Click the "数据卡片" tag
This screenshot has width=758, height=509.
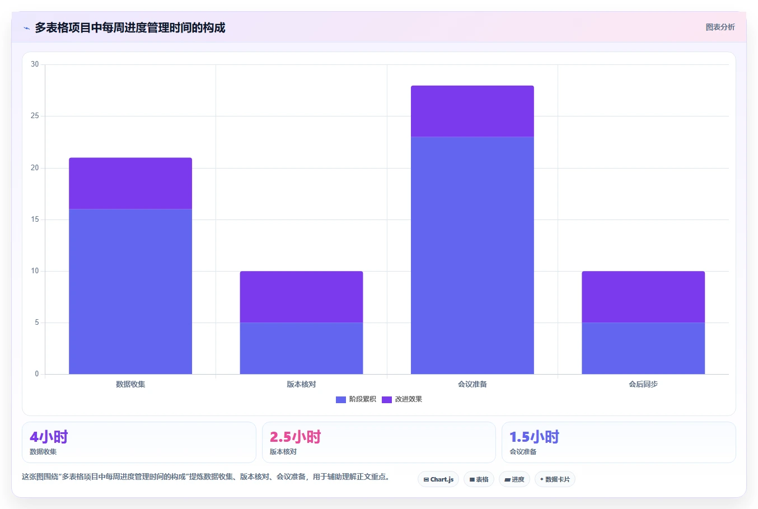tap(555, 479)
